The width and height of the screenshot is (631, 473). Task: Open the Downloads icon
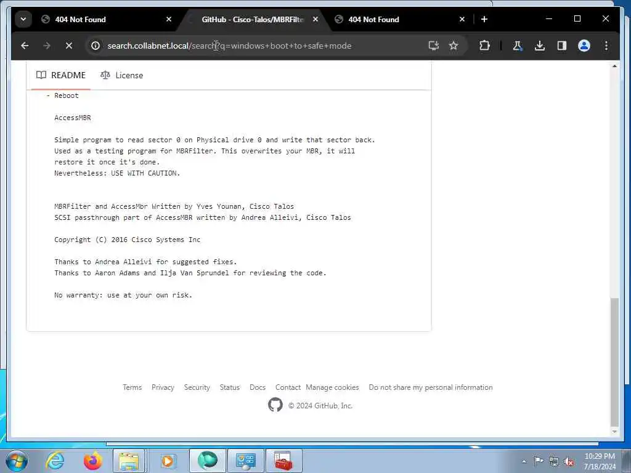(540, 46)
